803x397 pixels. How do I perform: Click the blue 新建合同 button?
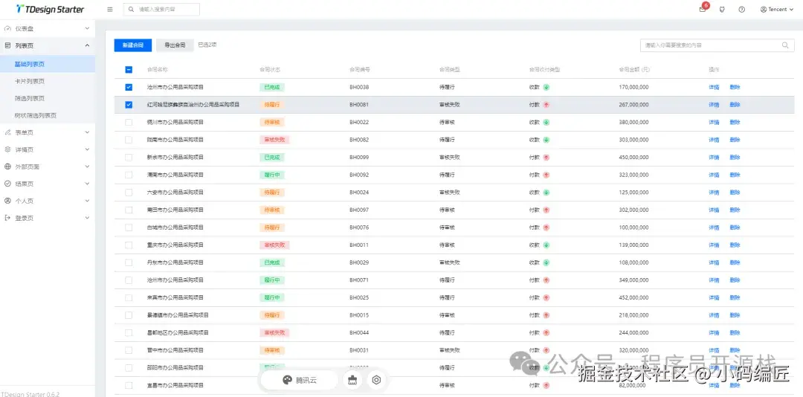click(132, 45)
